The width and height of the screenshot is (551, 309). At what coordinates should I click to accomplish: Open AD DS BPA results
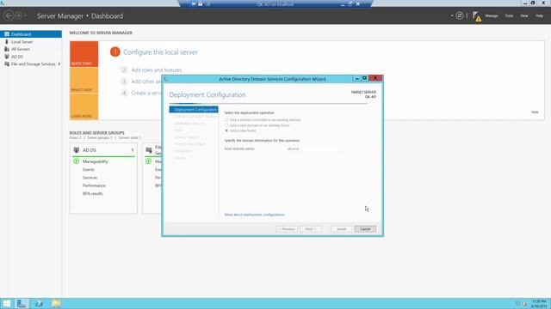coord(93,194)
